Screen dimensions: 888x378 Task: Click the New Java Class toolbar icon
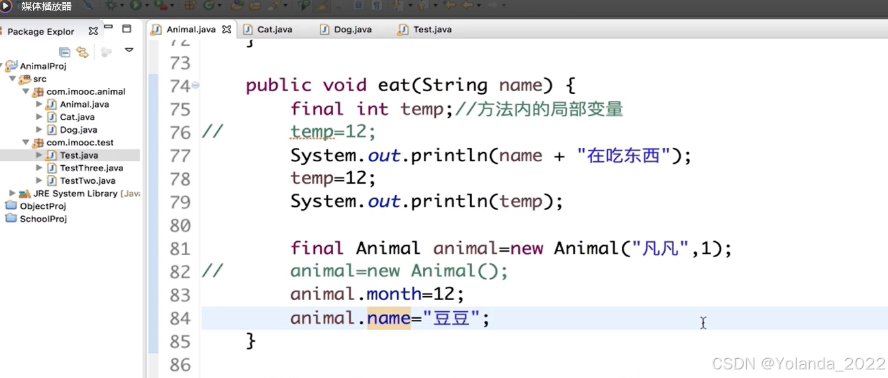click(x=209, y=6)
